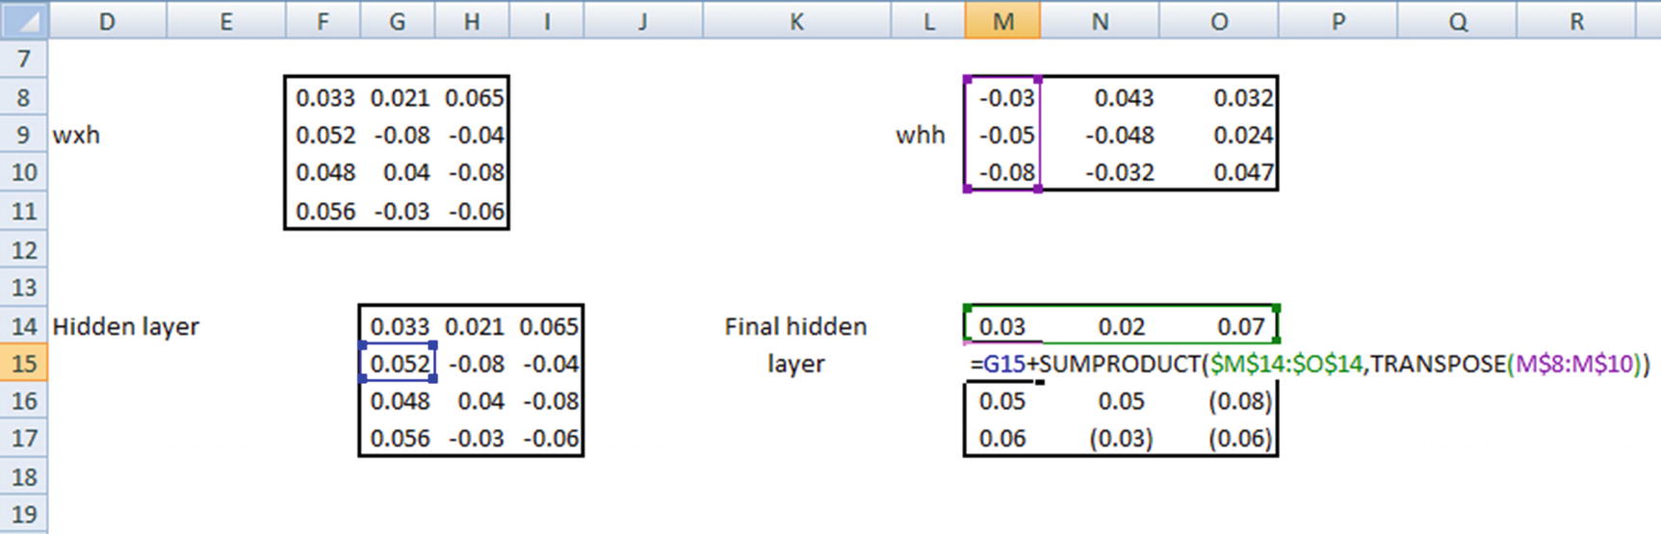Click cell N9 containing -0.048
The image size is (1661, 534).
[1100, 135]
